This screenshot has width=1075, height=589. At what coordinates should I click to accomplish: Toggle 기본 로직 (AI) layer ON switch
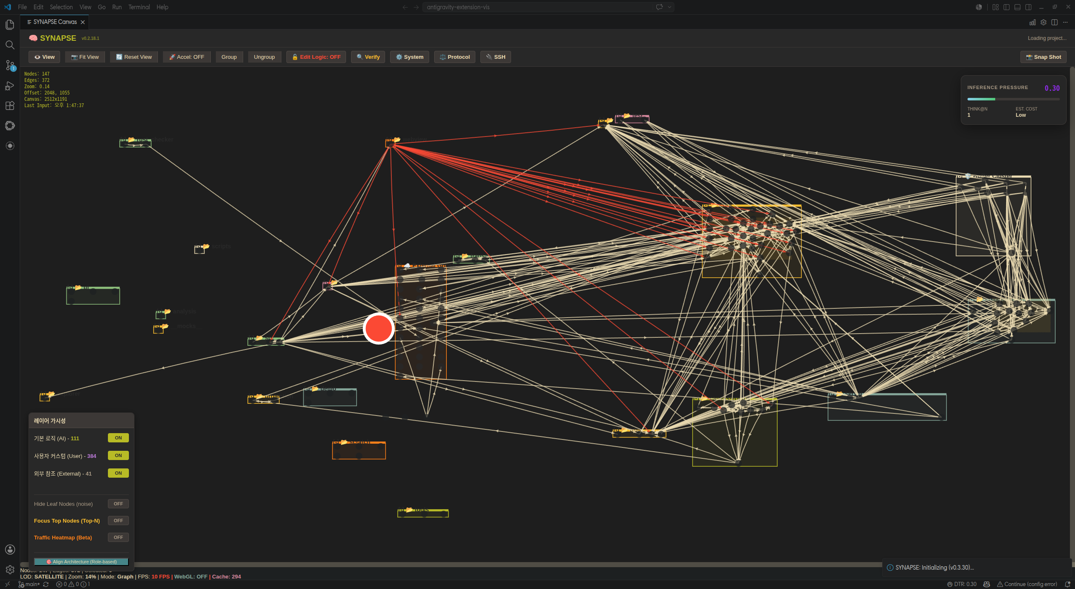[118, 438]
